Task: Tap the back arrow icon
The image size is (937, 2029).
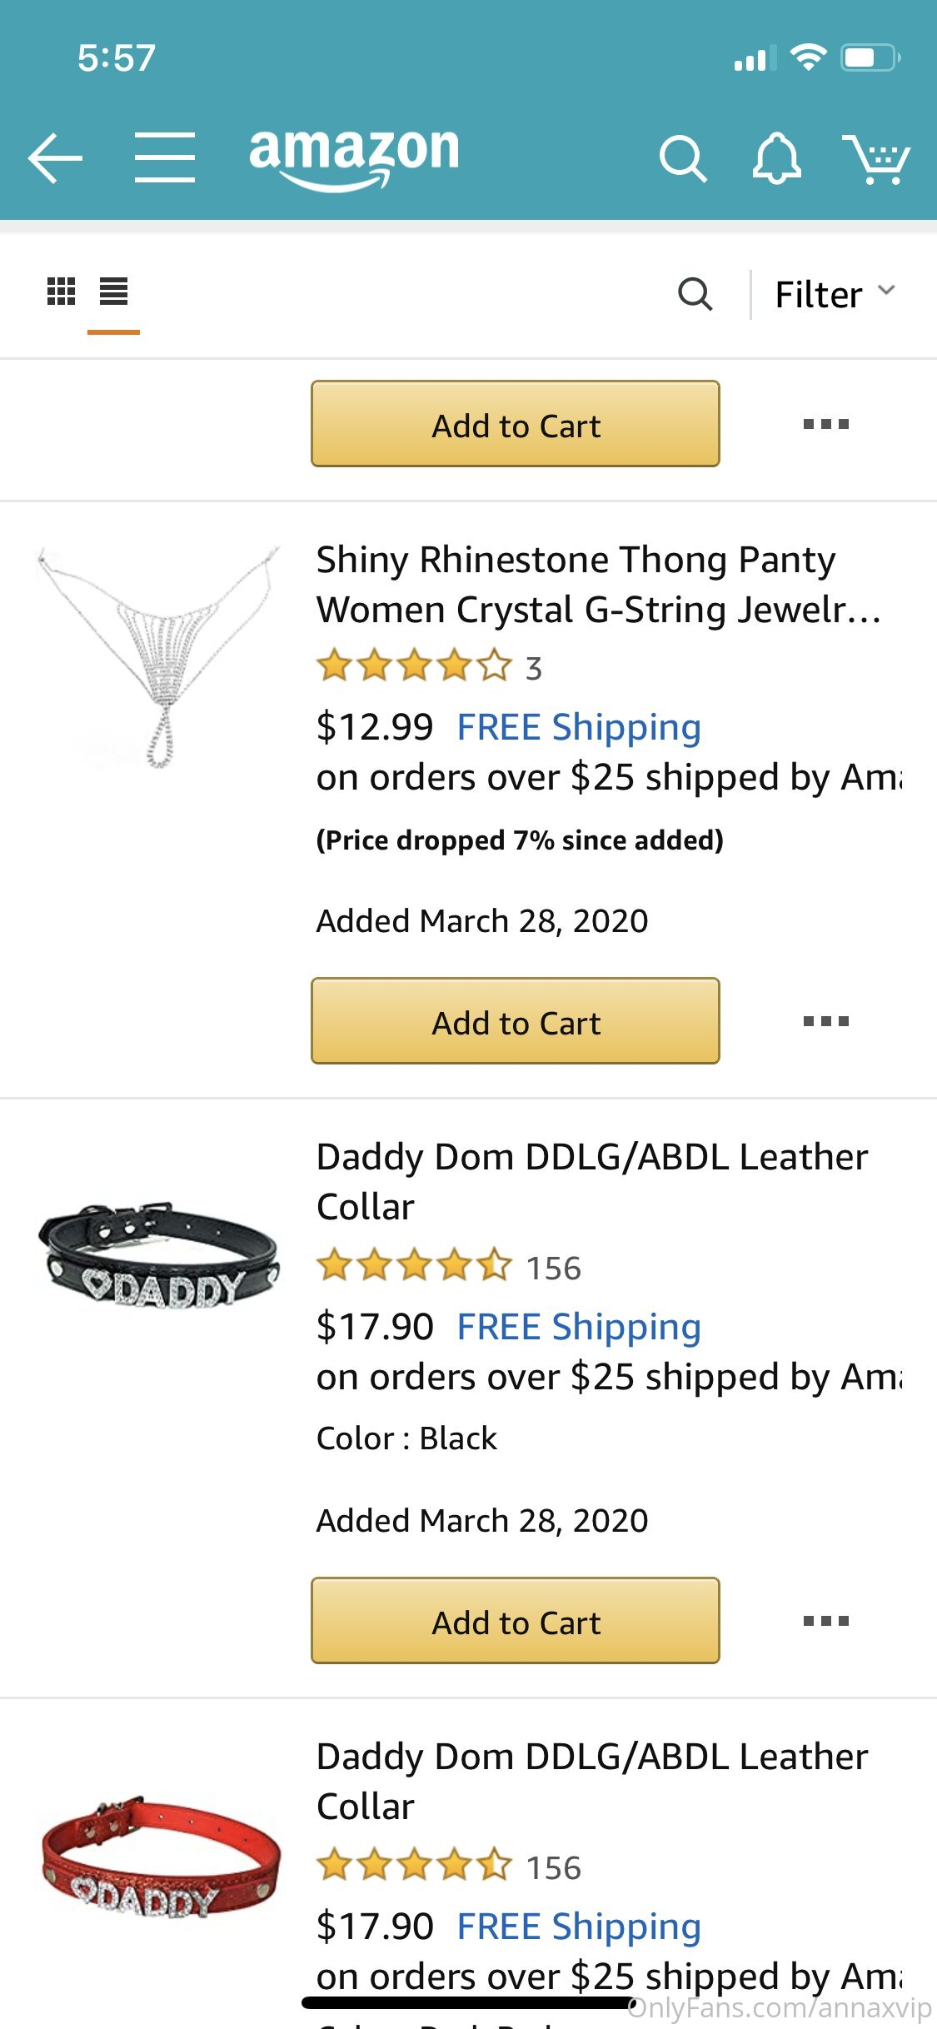Action: coord(55,157)
